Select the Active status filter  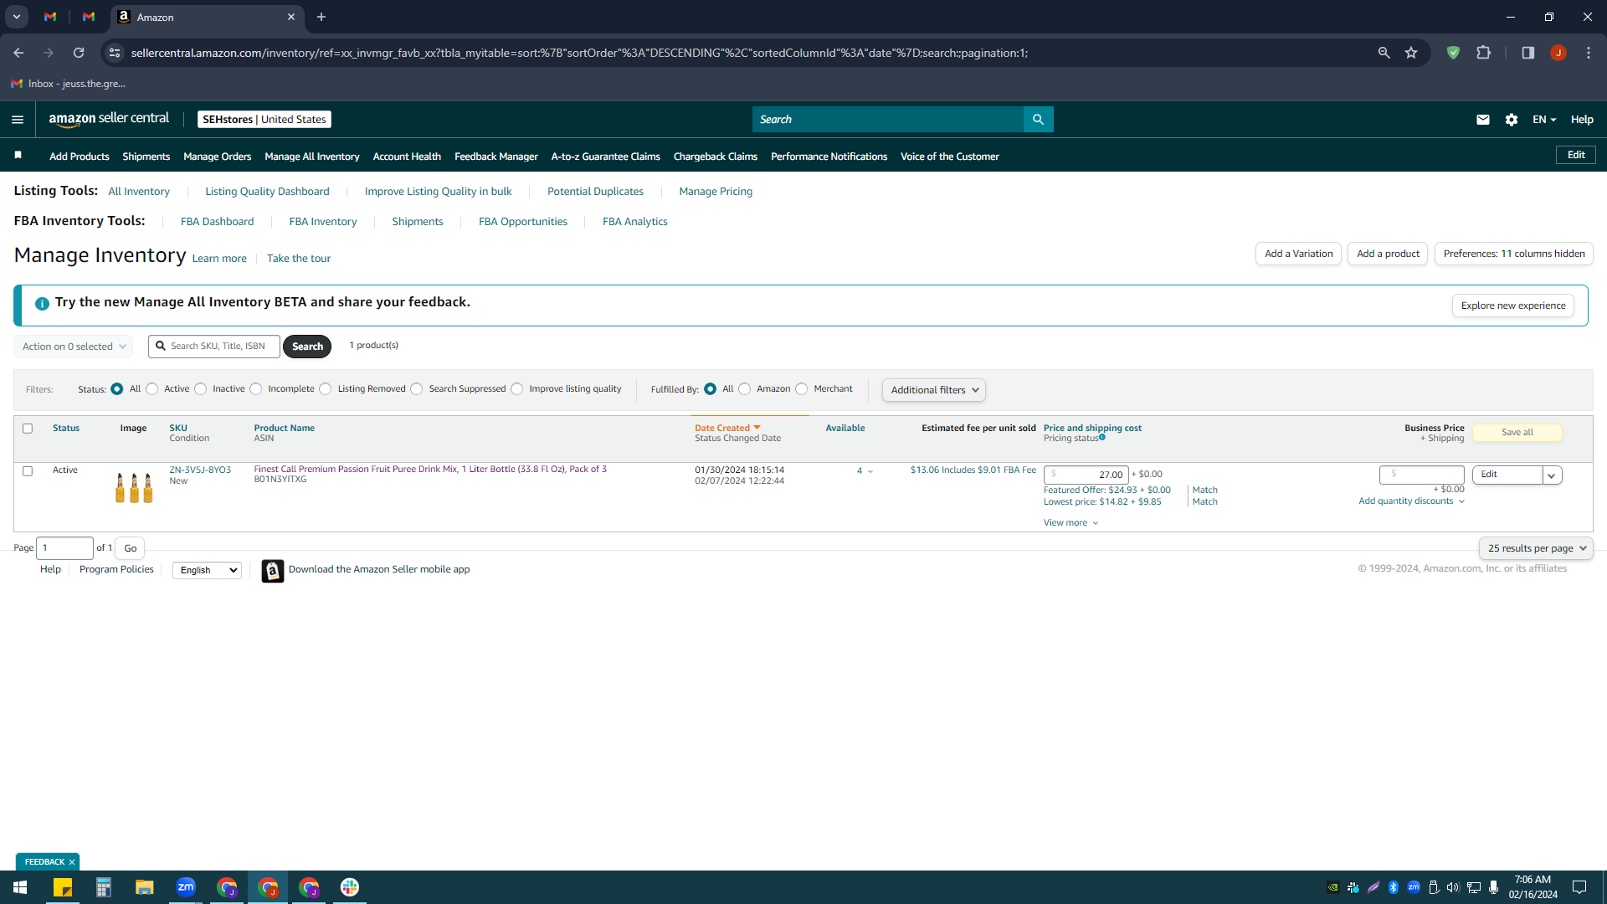(x=152, y=389)
